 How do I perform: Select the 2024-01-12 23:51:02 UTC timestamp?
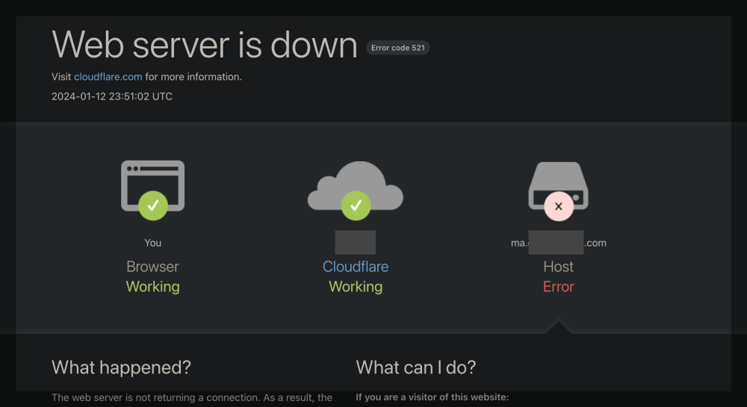click(112, 96)
